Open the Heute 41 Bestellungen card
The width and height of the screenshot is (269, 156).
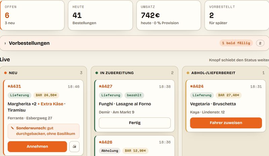point(100,15)
